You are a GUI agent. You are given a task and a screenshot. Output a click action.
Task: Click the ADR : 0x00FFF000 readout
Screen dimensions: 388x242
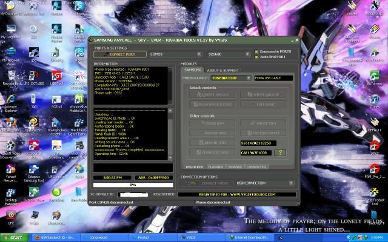(153, 177)
